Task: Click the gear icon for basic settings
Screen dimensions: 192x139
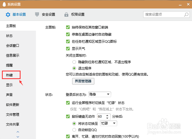Action: 8,15
